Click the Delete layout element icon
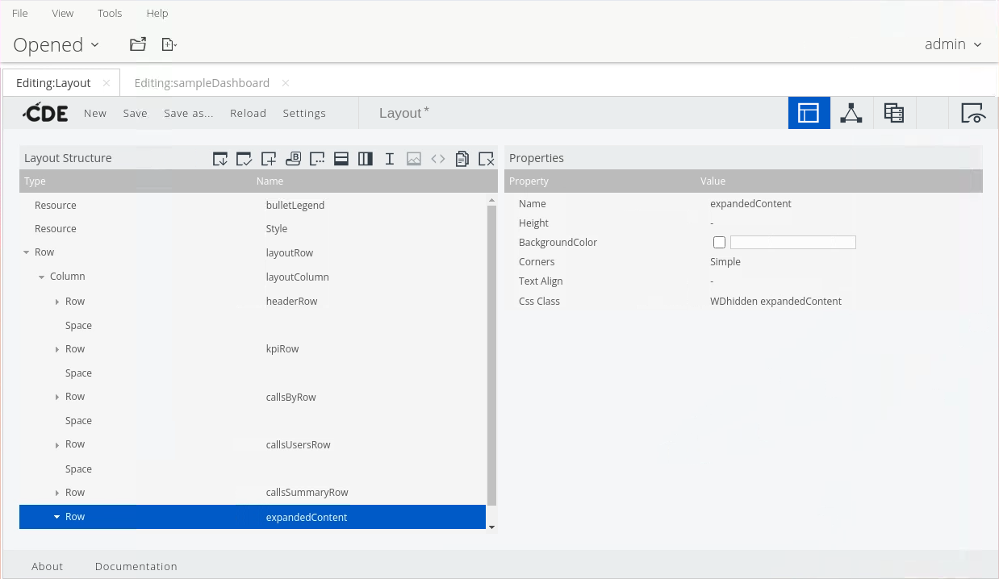Image resolution: width=999 pixels, height=579 pixels. coord(487,159)
